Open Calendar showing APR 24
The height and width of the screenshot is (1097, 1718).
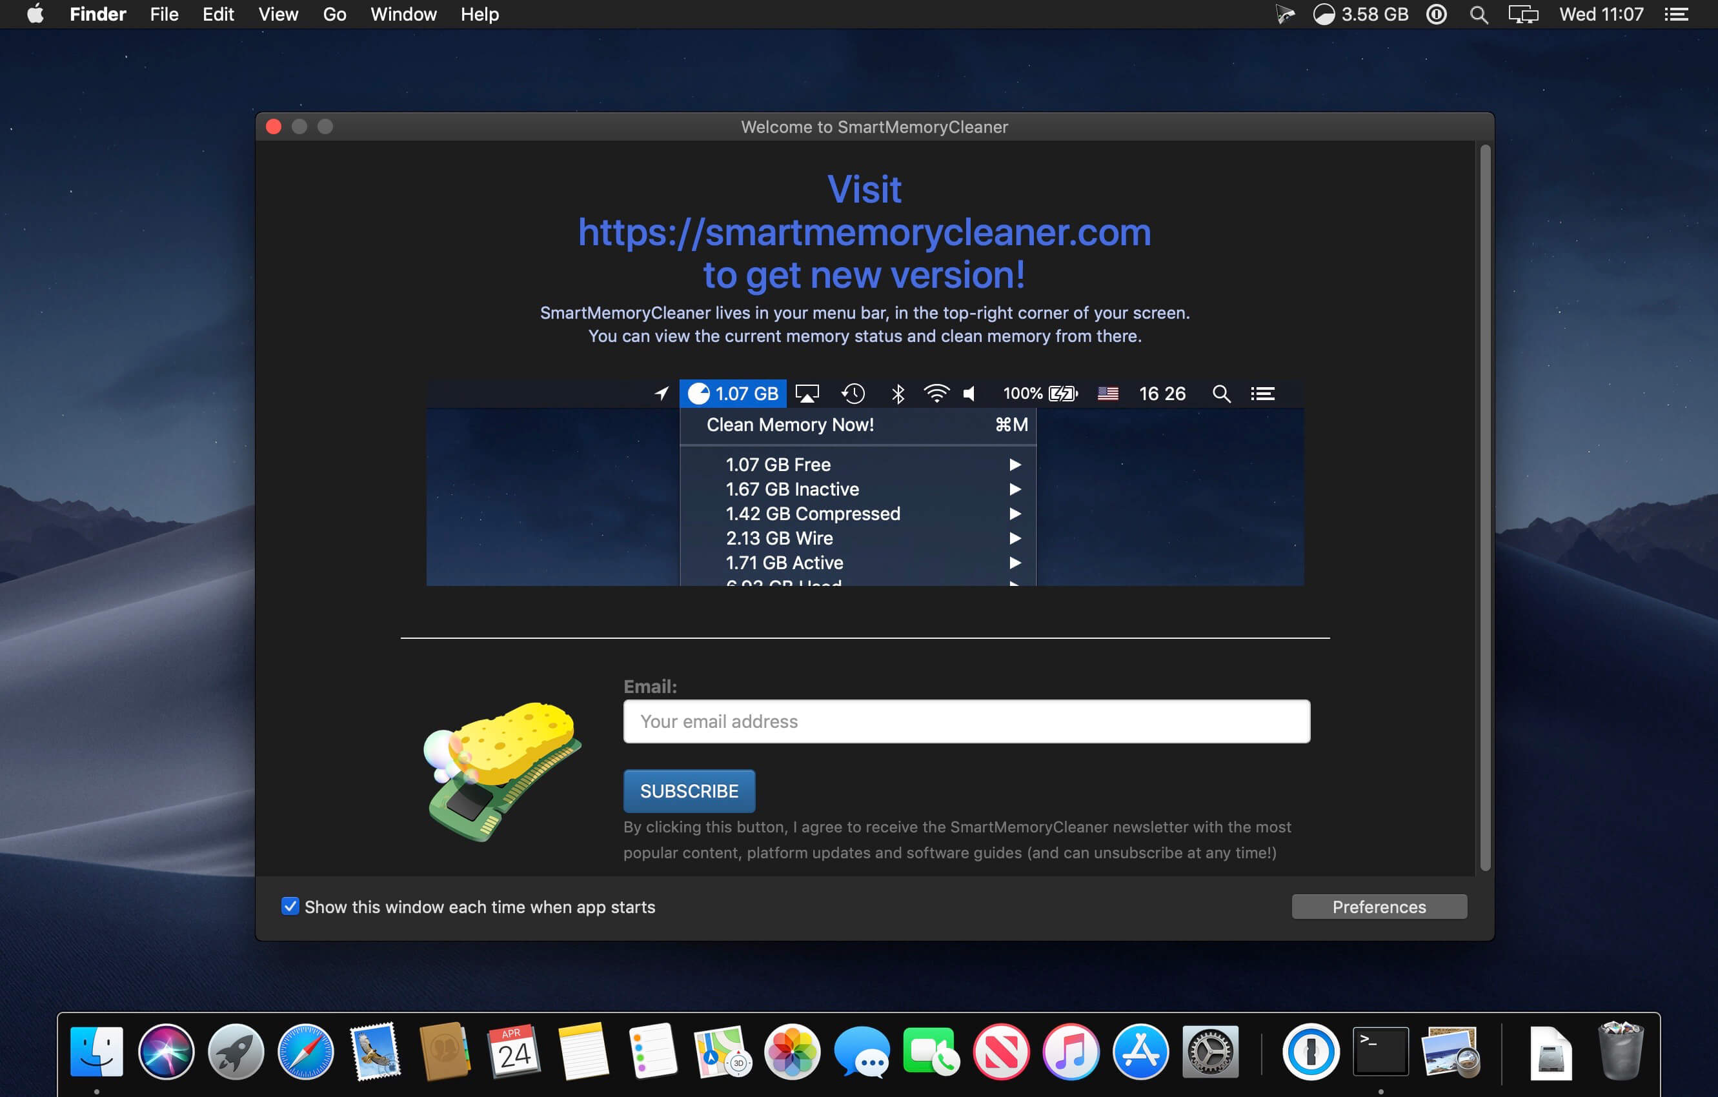514,1051
